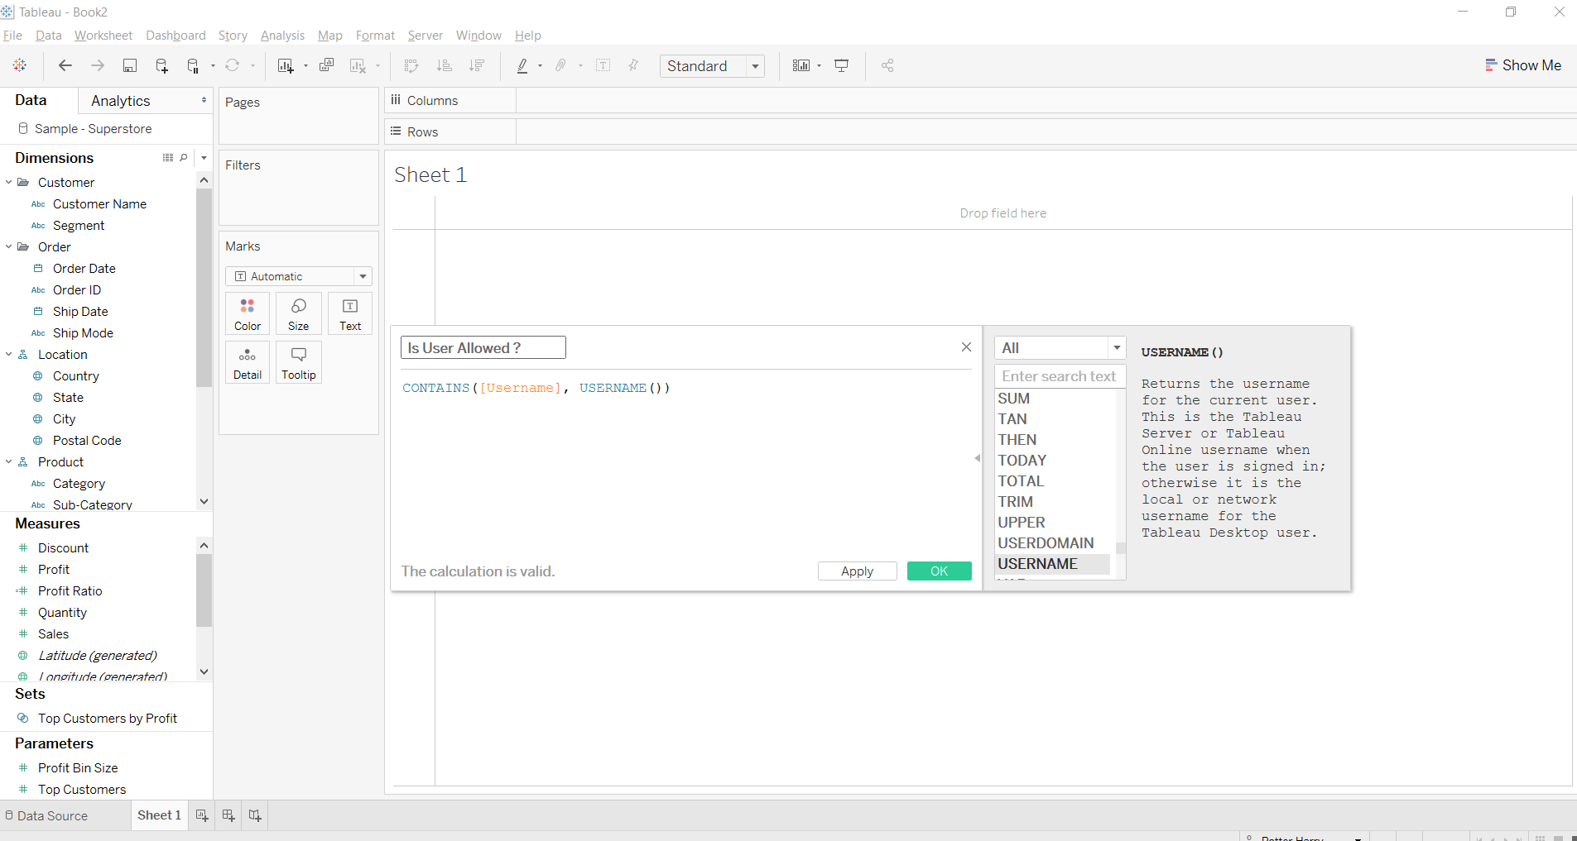Screen dimensions: 1577x841
Task: Click the Pause Auto Updates icon
Action: (x=193, y=65)
